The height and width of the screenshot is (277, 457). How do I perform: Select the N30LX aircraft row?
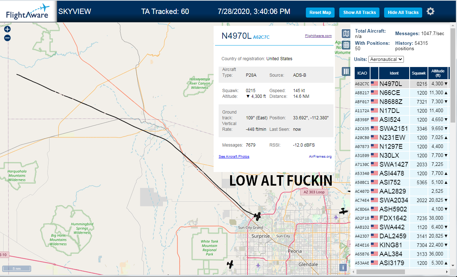(x=402, y=155)
